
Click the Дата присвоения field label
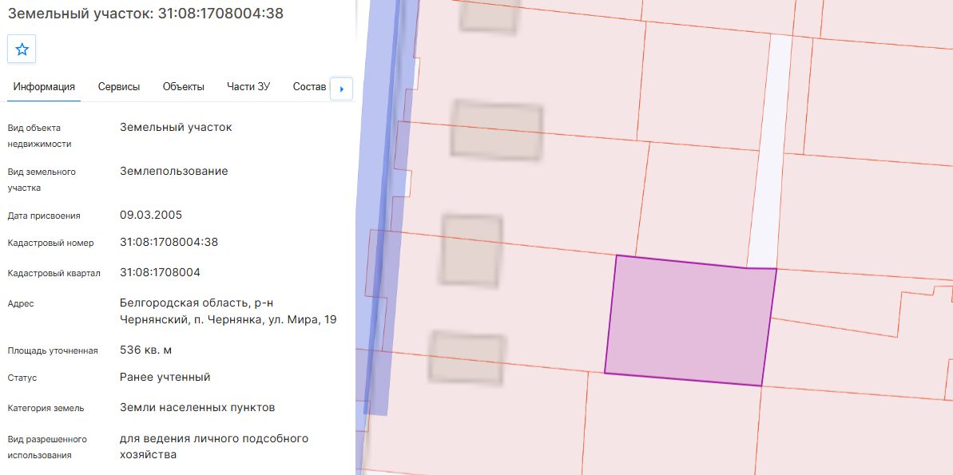point(44,216)
